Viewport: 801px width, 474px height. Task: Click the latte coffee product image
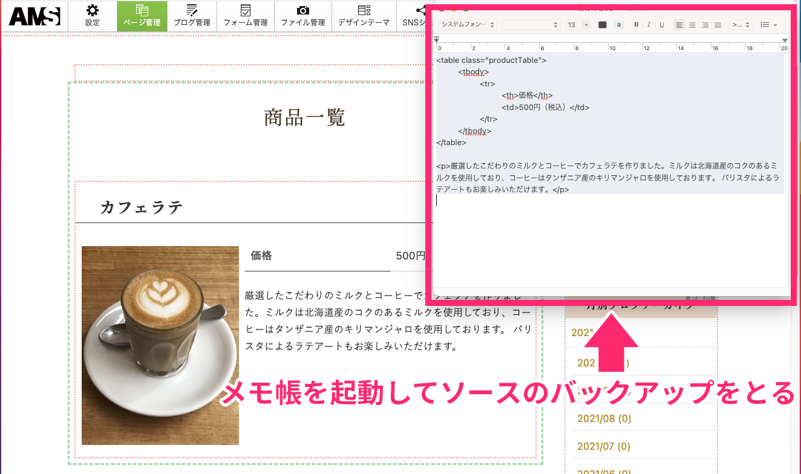click(x=160, y=345)
